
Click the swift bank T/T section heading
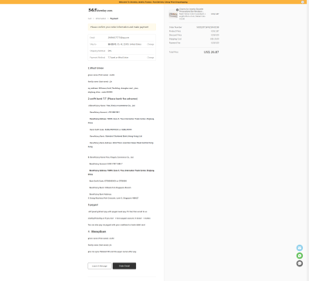pos(113,99)
